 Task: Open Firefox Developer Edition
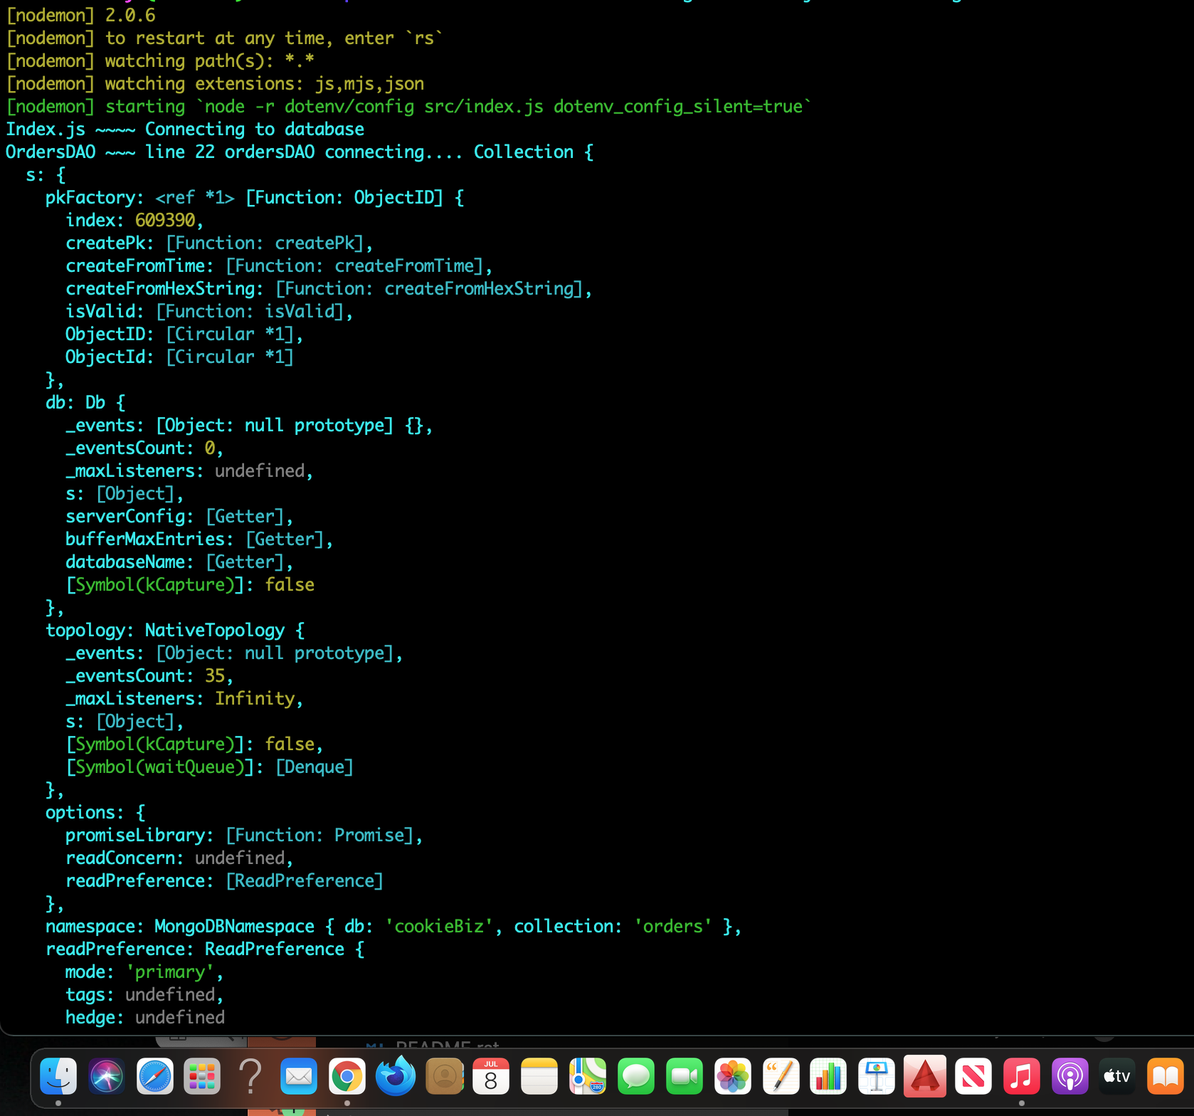coord(395,1076)
